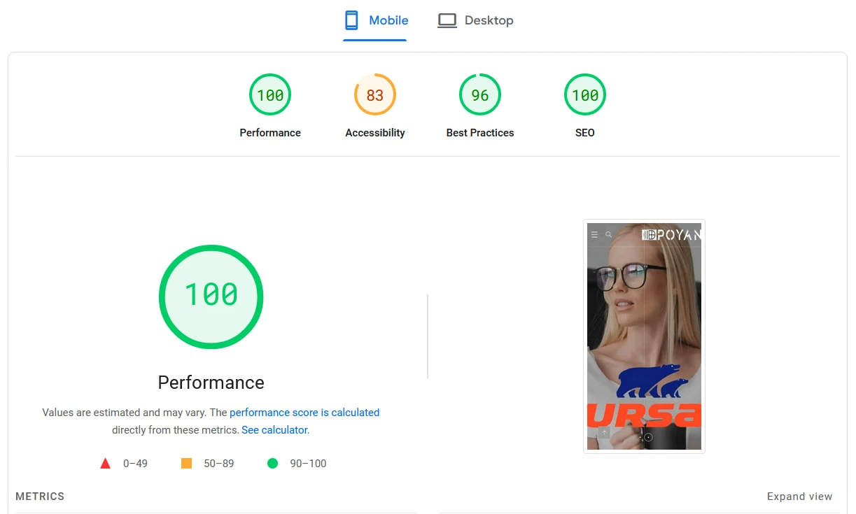This screenshot has height=514, width=856.
Task: Click the search magnifier in site preview
Action: click(x=608, y=235)
